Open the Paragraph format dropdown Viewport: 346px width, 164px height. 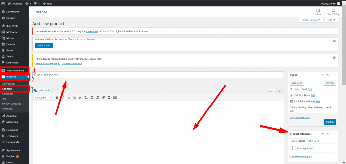point(44,98)
